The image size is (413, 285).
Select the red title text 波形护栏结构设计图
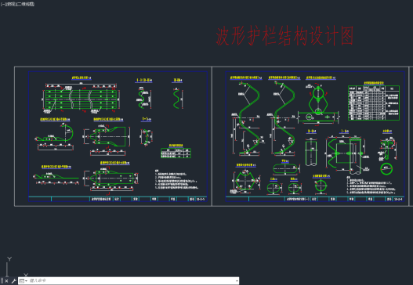(x=284, y=36)
